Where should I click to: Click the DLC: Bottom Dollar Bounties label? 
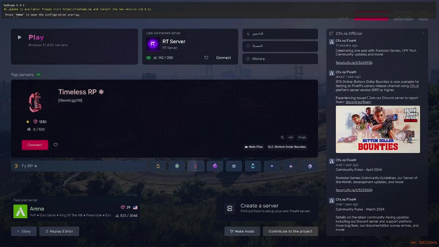tap(287, 147)
